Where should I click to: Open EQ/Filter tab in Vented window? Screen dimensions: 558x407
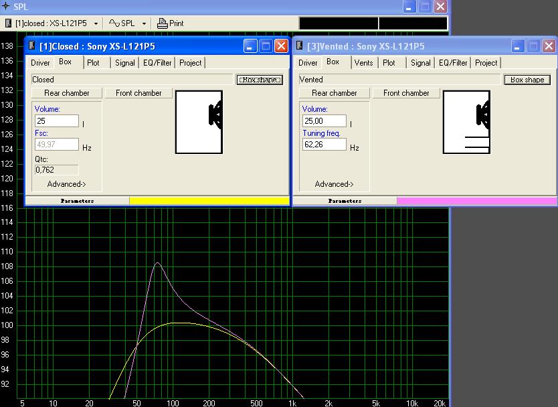point(453,63)
